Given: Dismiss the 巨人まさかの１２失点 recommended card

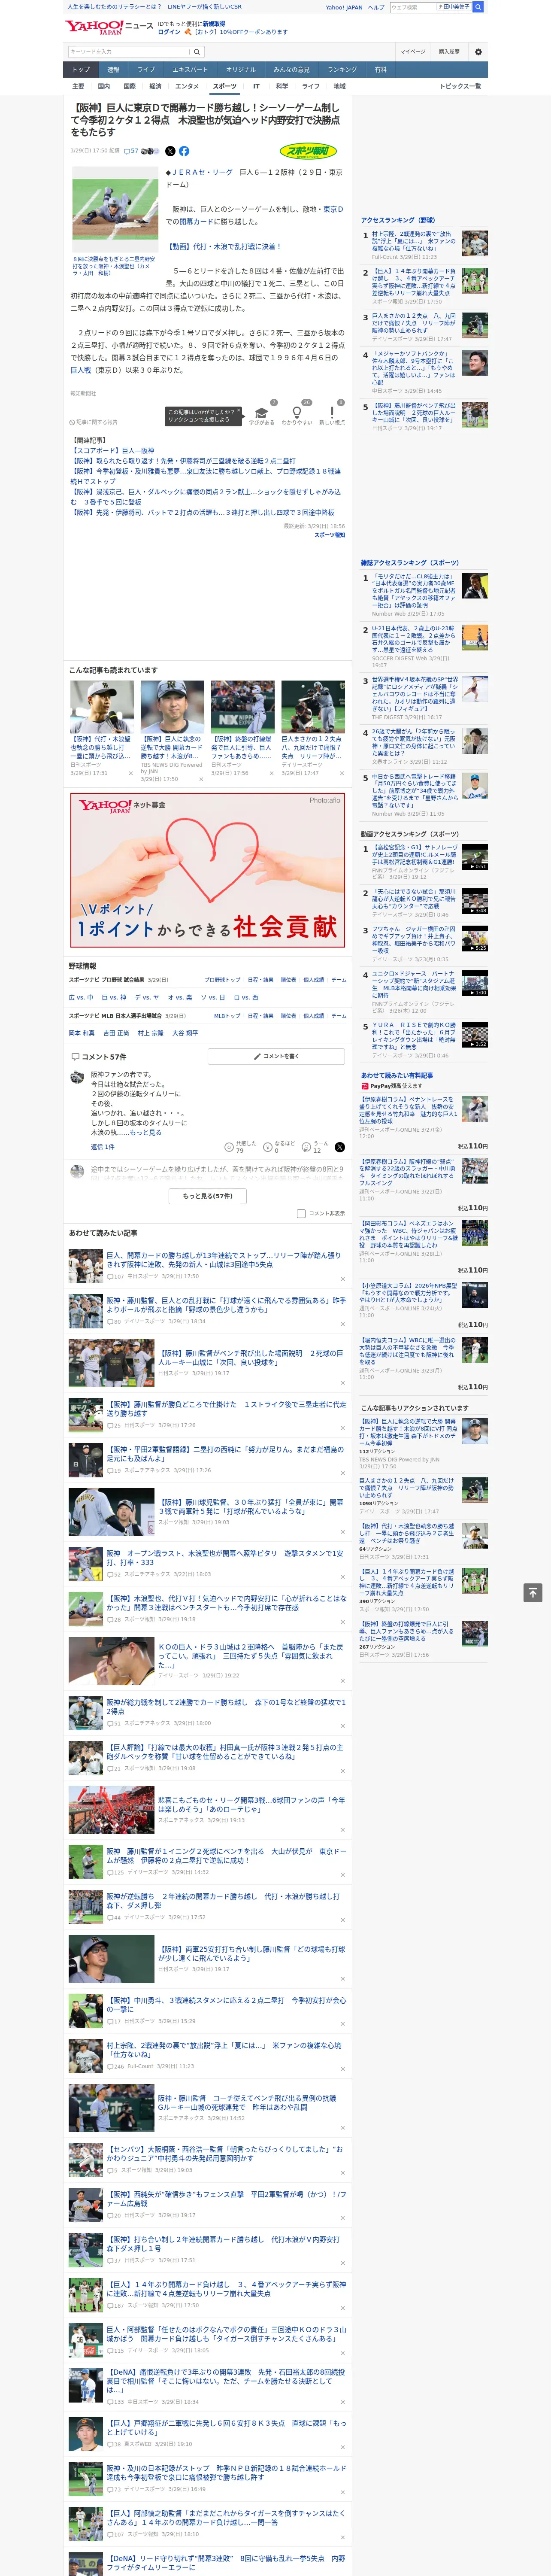Looking at the screenshot, I should coord(341,773).
